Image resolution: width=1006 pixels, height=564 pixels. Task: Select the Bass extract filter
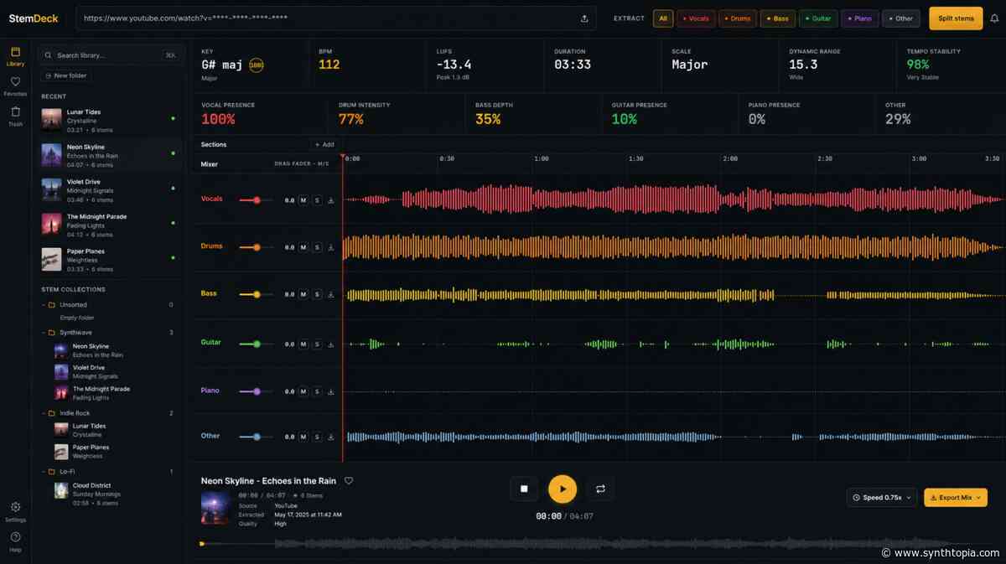778,18
